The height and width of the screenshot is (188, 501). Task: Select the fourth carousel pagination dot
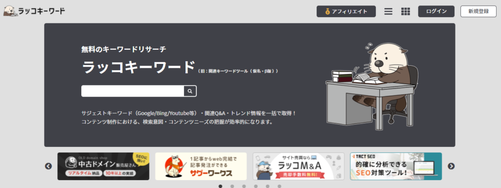point(256,186)
